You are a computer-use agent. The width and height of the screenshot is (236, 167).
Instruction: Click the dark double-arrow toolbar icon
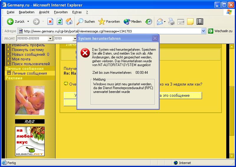[200, 22]
